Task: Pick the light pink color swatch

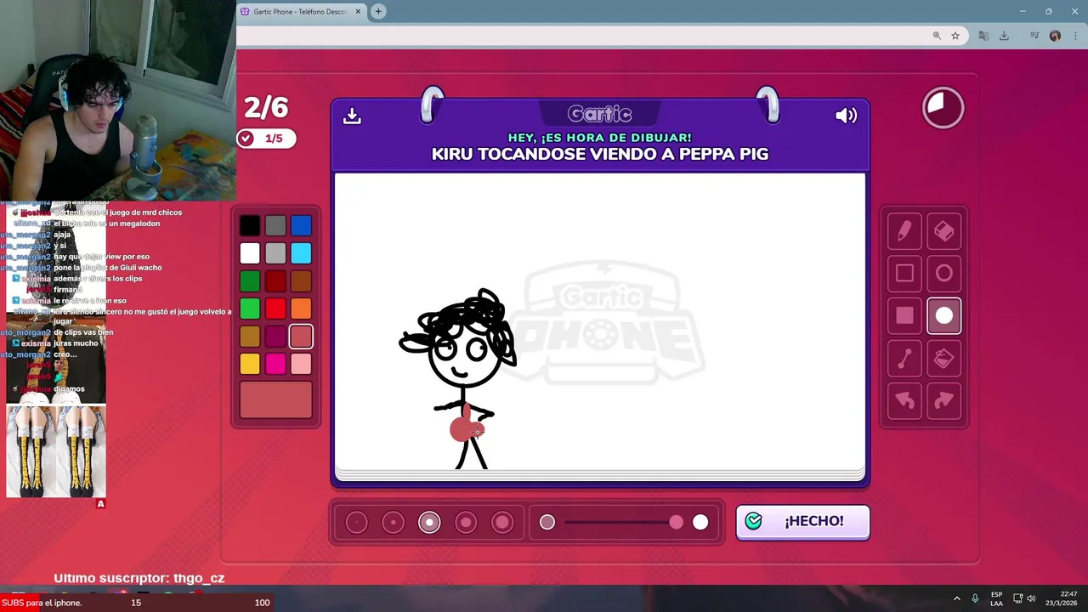Action: pos(301,364)
